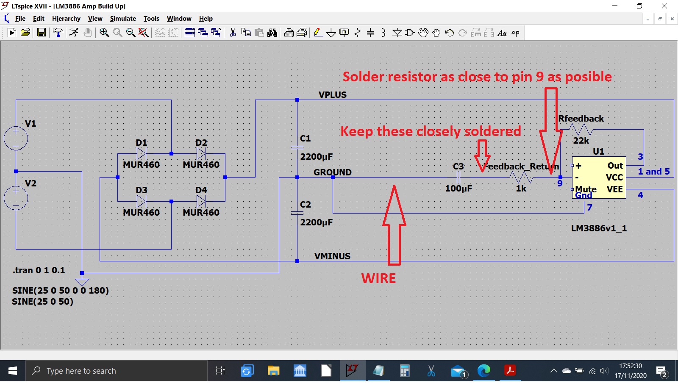Click the U1 LM3886 amplifier block

click(x=599, y=177)
